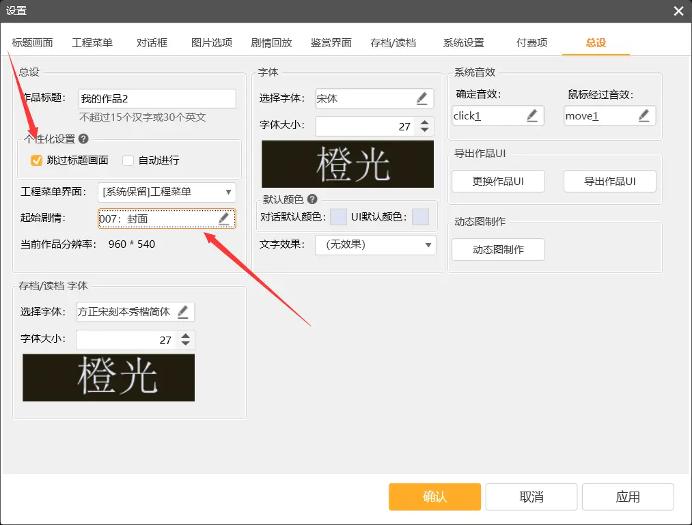
Task: Apply settings with the 应用 button
Action: point(627,497)
